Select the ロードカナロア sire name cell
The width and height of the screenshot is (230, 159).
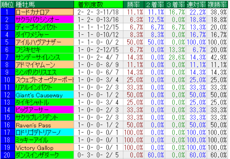coord(44,12)
